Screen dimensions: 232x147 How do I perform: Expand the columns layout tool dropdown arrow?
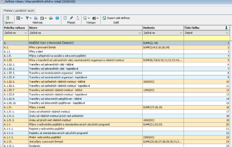tap(22, 18)
